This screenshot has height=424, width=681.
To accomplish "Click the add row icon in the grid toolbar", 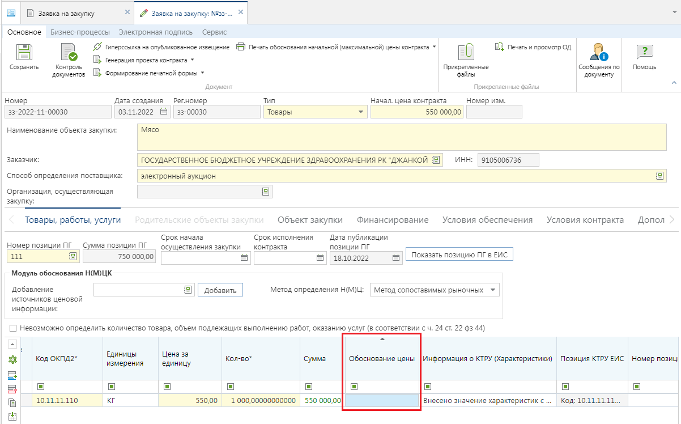I will click(12, 375).
